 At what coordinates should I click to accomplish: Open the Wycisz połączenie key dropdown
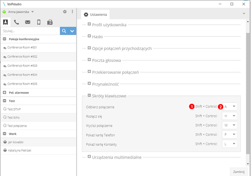(230, 125)
